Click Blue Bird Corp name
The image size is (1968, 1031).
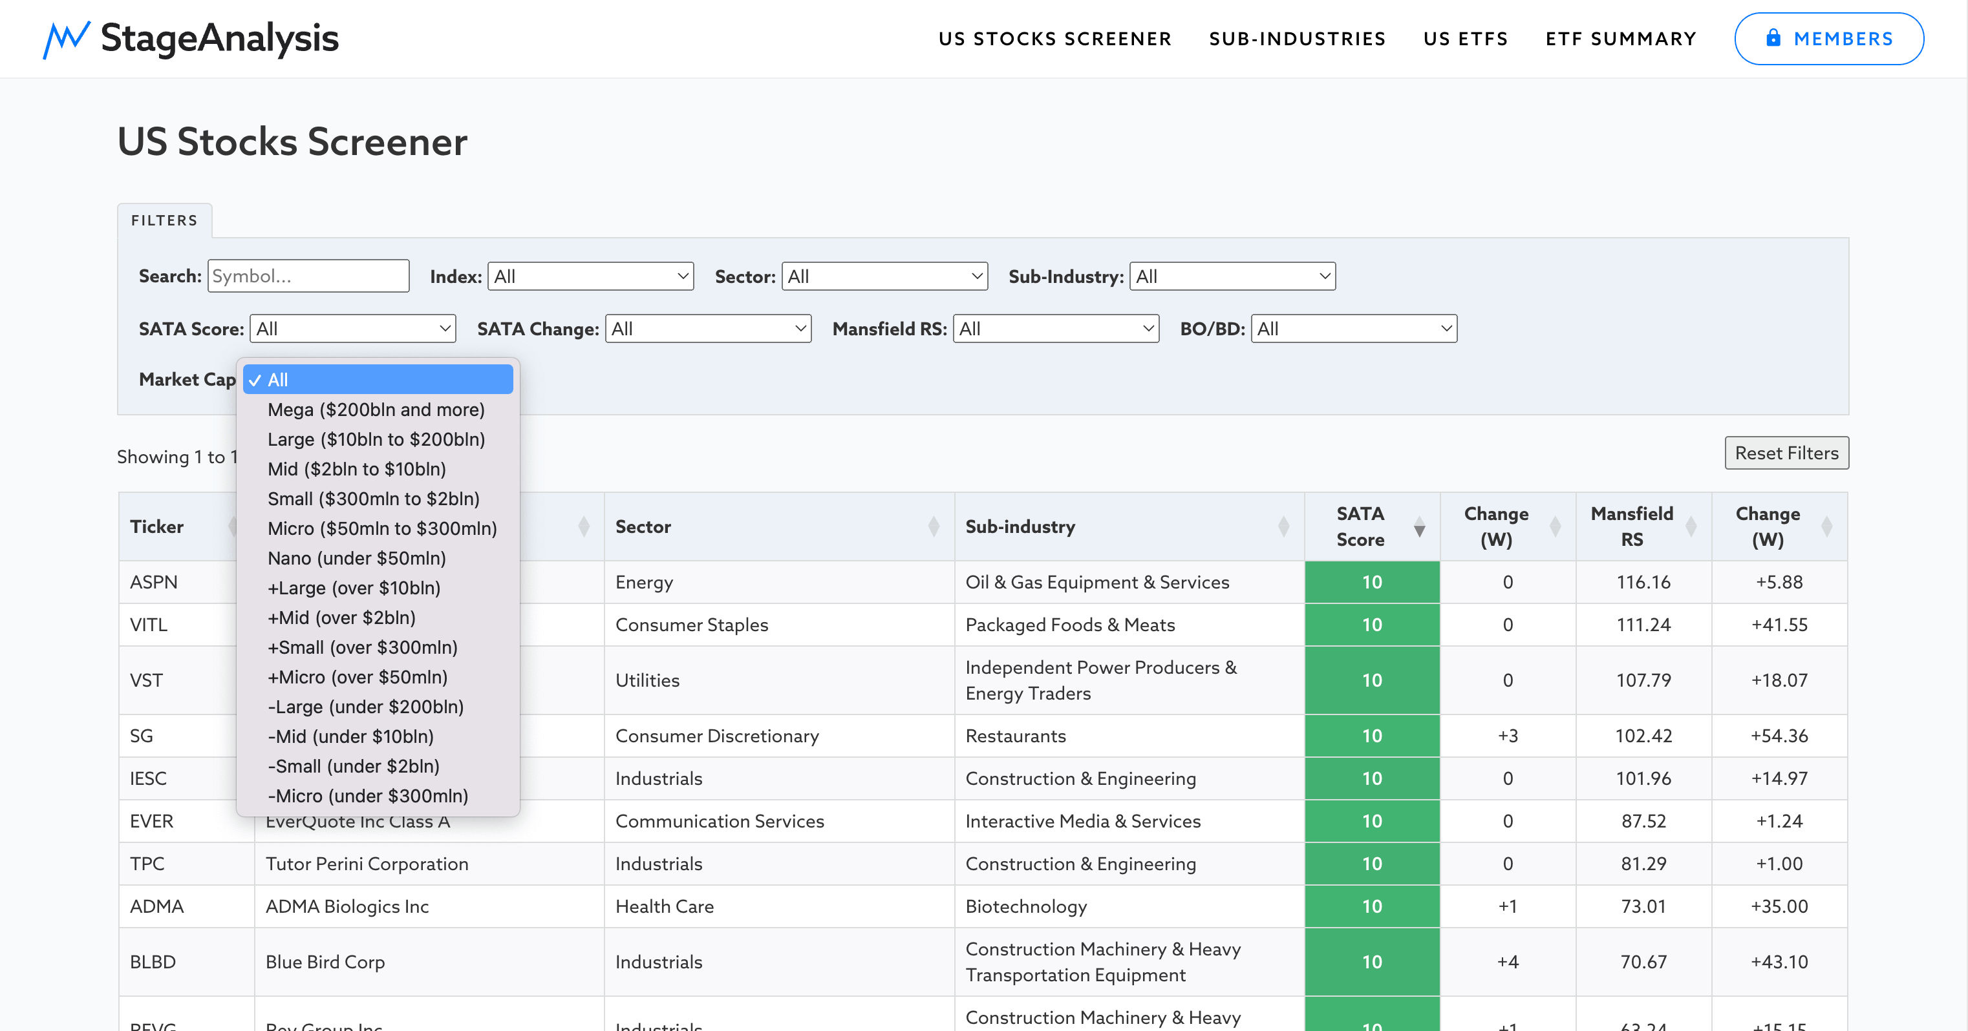[325, 963]
